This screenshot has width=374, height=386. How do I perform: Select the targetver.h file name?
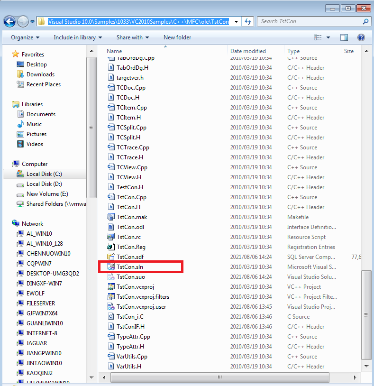[130, 78]
